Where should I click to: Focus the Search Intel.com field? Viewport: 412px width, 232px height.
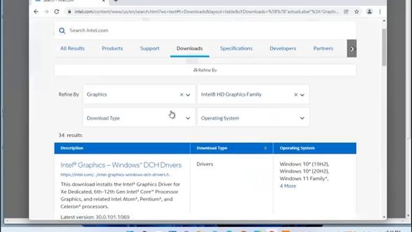pos(205,30)
